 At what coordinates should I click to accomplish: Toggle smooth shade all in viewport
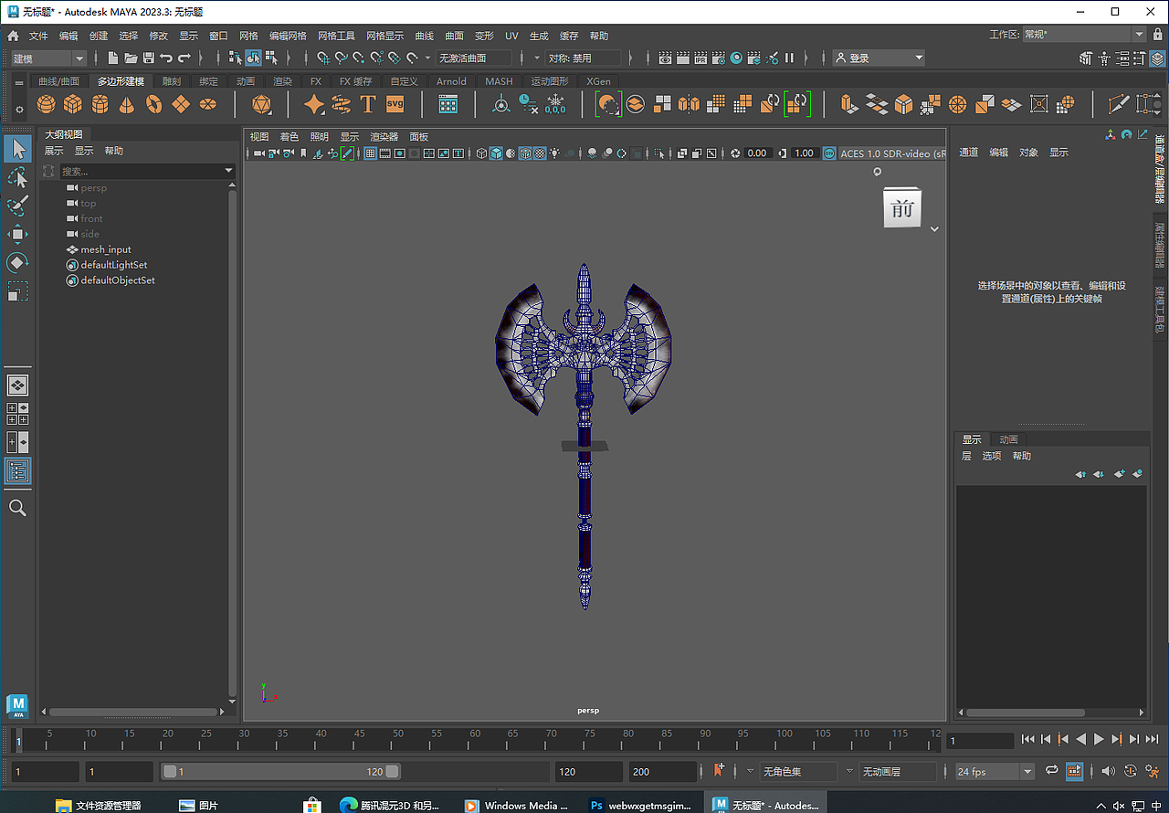[496, 153]
